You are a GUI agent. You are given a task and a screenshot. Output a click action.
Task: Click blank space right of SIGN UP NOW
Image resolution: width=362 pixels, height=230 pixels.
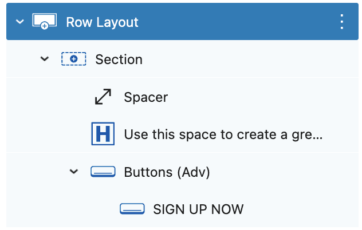tap(300, 209)
